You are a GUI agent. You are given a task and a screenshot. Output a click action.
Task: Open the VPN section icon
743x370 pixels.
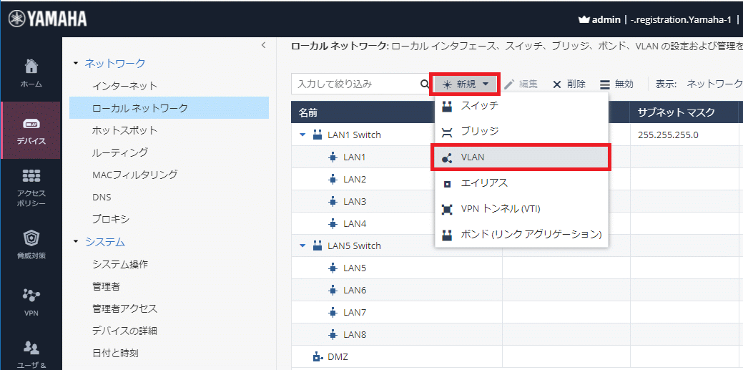point(31,299)
